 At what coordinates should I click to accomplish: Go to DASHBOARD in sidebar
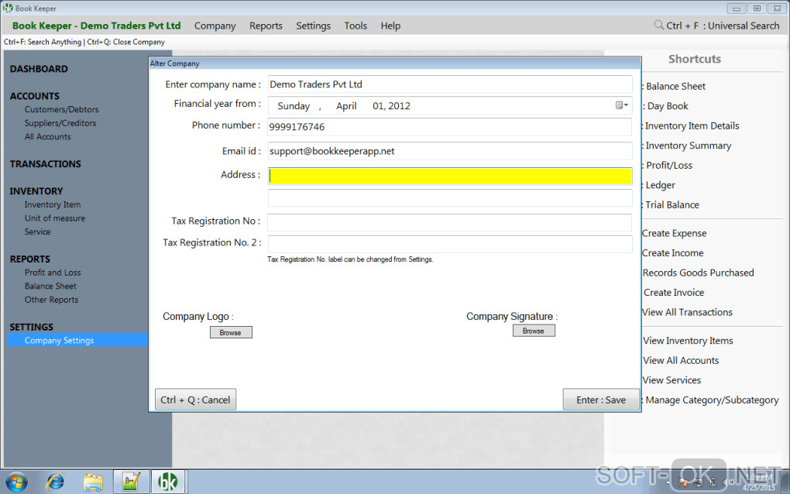pos(39,69)
